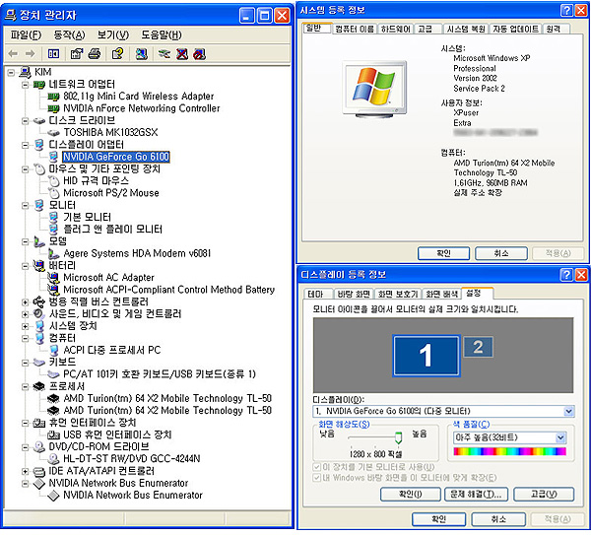Select 802.11g Mini Card Wireless Adapter

[138, 97]
